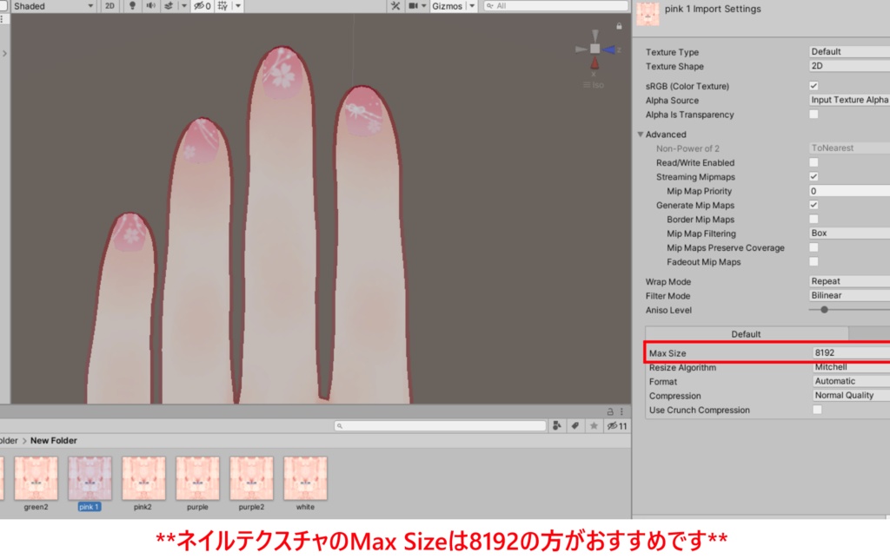
Task: Enable Alpha Is Transparency
Action: pyautogui.click(x=814, y=115)
